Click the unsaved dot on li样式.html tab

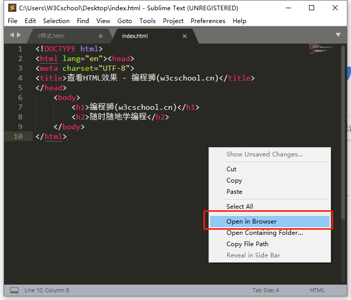[x=100, y=36]
